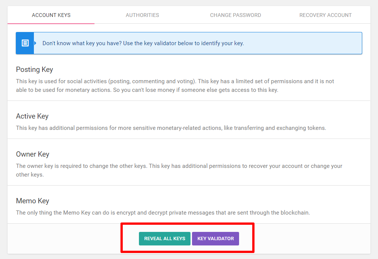Screen dimensions: 378x259
Task: Click the Active Key description about monetary actions
Action: click(x=171, y=128)
